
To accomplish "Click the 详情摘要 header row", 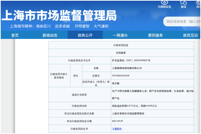I will 121,53.
